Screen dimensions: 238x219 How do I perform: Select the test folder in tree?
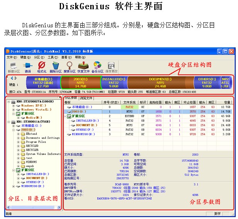click(29, 158)
